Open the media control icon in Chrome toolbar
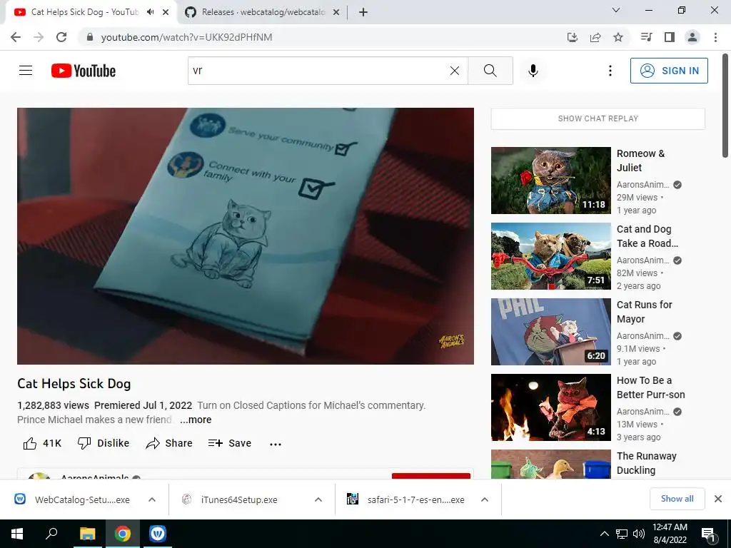731x548 pixels. (x=646, y=37)
